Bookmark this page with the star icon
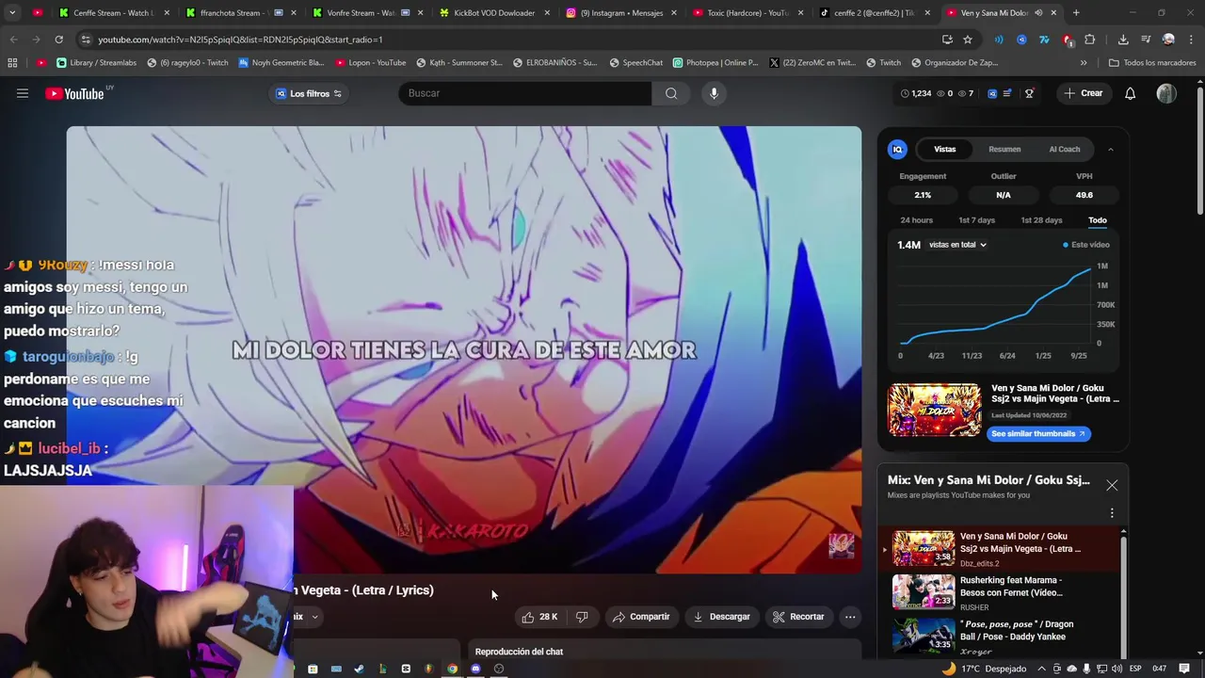The image size is (1205, 678). [967, 40]
